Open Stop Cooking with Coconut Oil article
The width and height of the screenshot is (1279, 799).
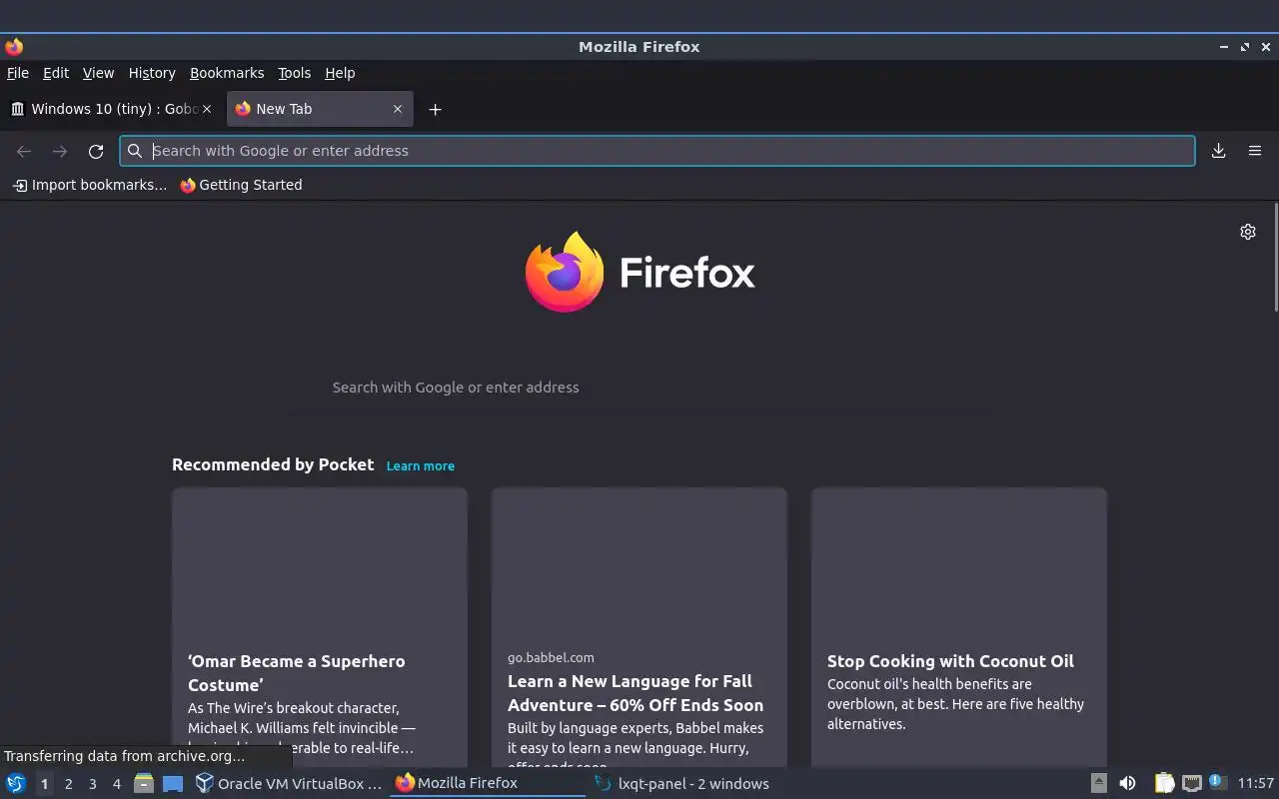[x=959, y=627]
